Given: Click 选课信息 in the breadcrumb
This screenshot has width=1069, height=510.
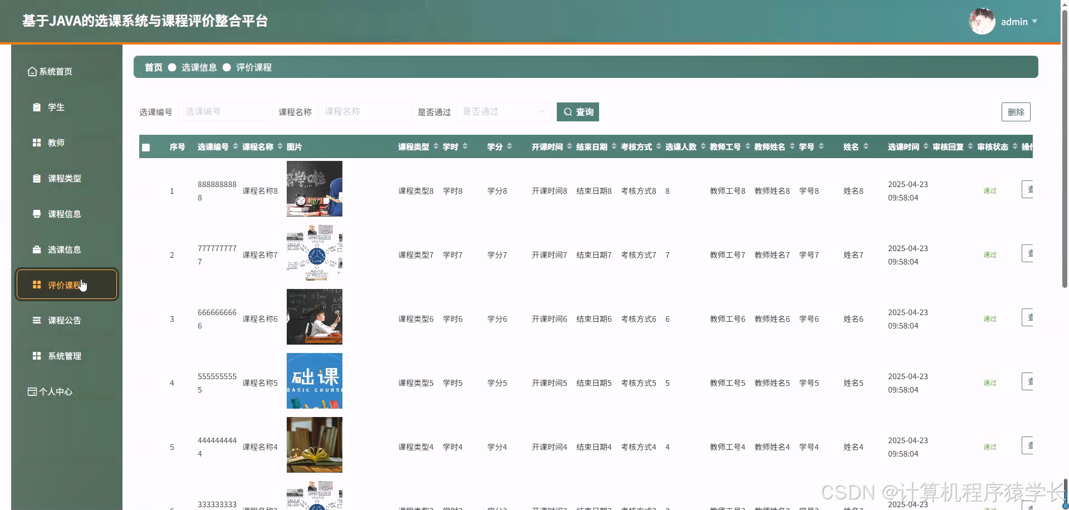Looking at the screenshot, I should pos(199,67).
